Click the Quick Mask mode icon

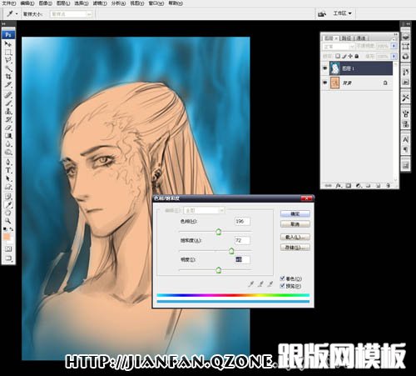coord(8,249)
